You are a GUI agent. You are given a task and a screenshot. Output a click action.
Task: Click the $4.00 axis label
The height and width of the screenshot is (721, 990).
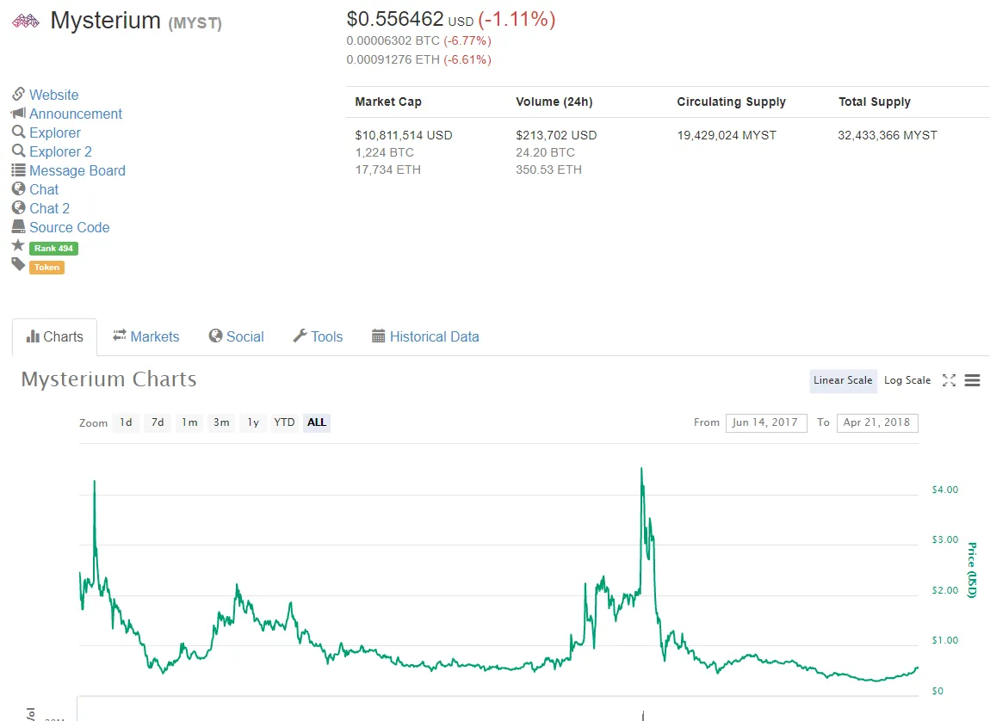[x=945, y=490]
